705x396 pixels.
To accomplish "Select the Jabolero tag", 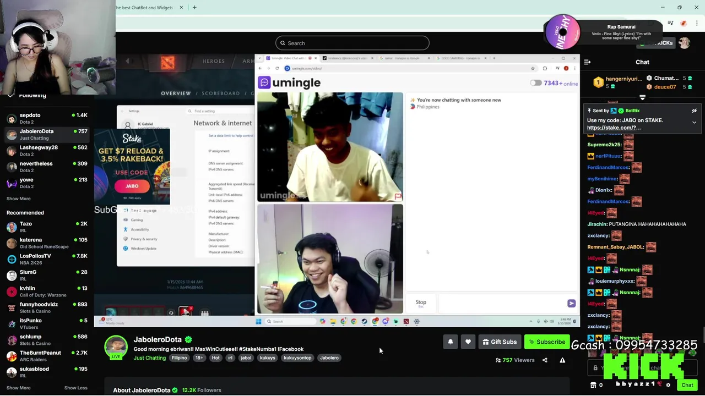I will pyautogui.click(x=329, y=358).
